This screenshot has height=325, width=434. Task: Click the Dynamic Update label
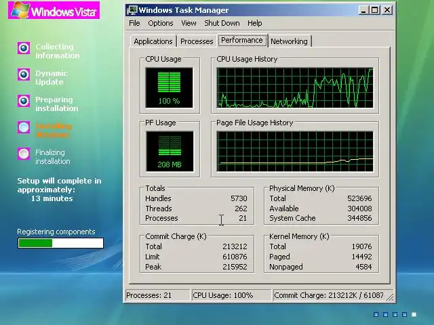coord(52,78)
